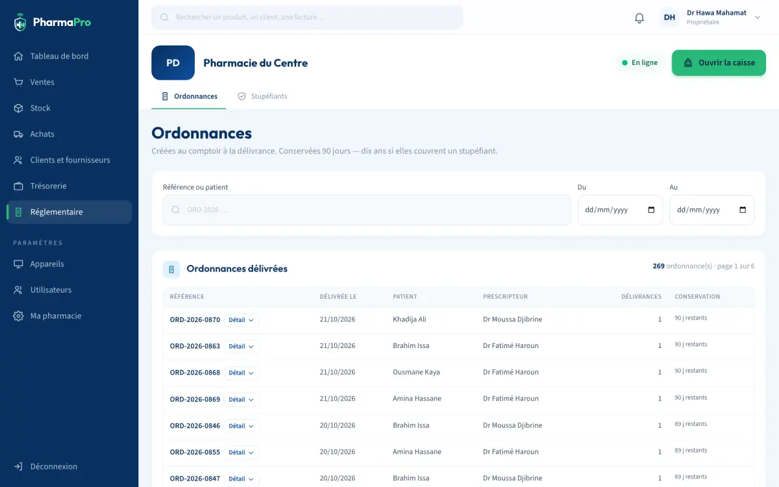Go to Utilisateurs settings
Viewport: 779px width, 487px height.
click(69, 290)
